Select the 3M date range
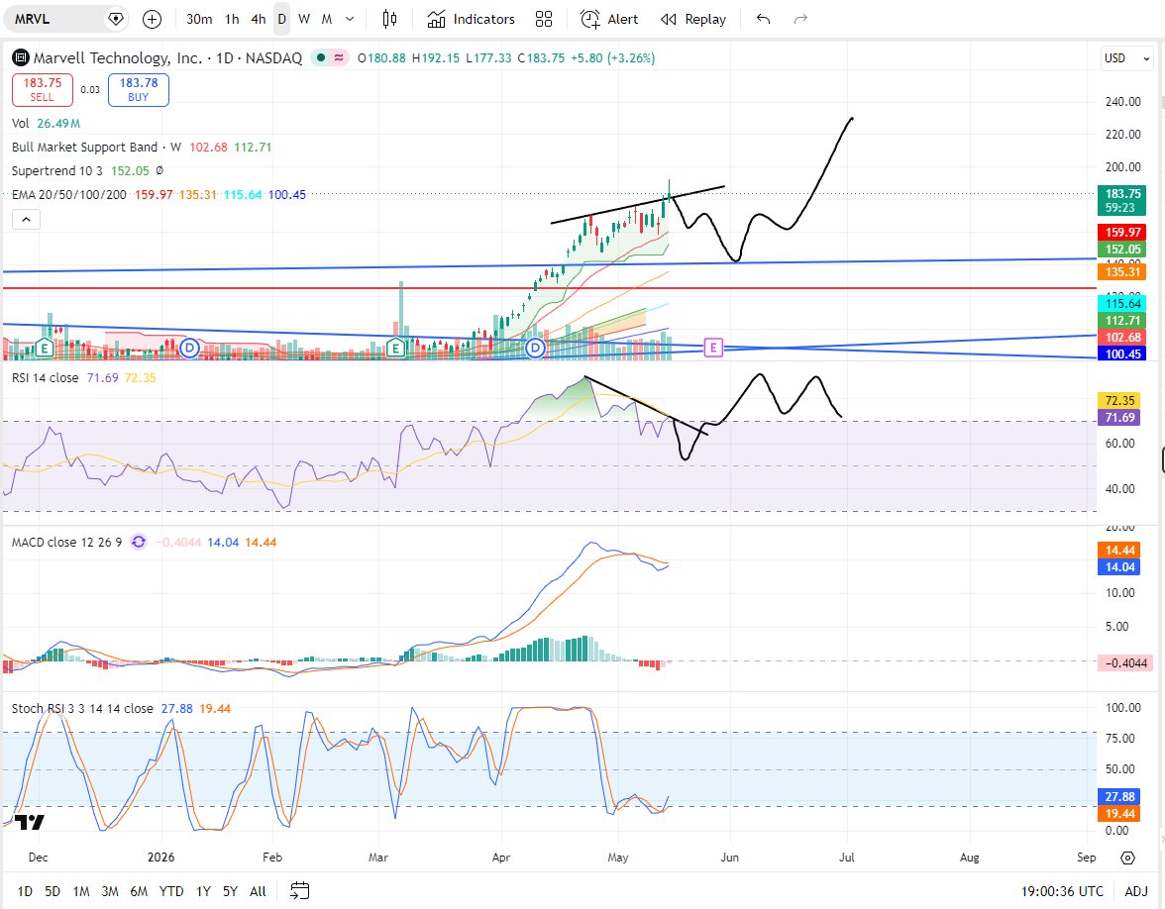 (110, 891)
